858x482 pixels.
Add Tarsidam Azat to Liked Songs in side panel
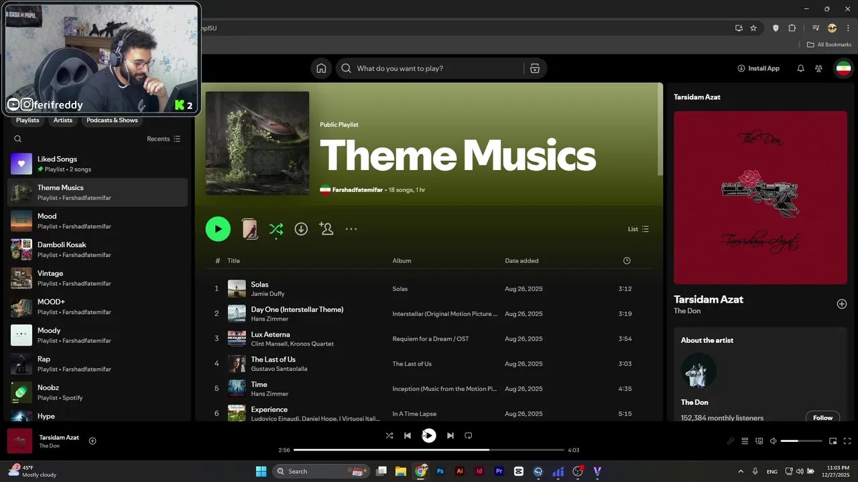842,304
